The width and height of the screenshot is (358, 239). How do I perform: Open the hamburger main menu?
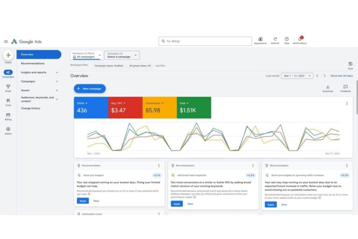click(6, 41)
